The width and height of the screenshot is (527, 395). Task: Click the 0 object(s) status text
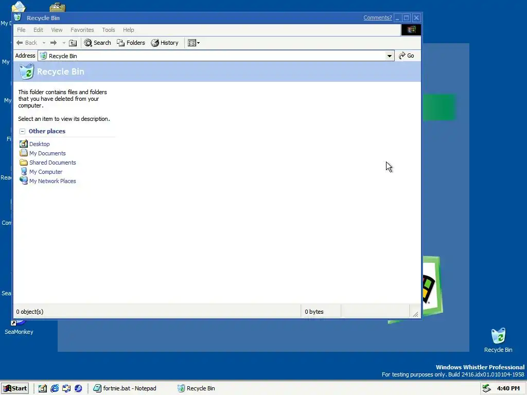tap(29, 312)
